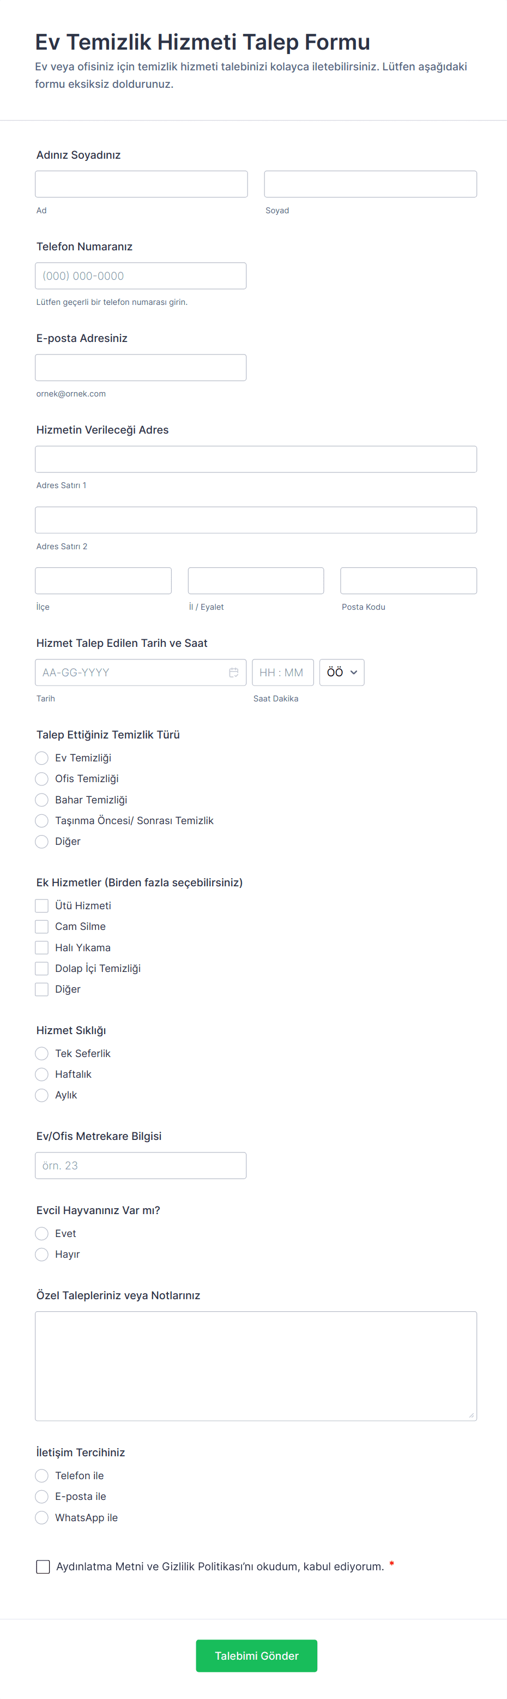The height and width of the screenshot is (1699, 507).
Task: Open the ÖÖ AM/PM dropdown
Action: (x=341, y=672)
